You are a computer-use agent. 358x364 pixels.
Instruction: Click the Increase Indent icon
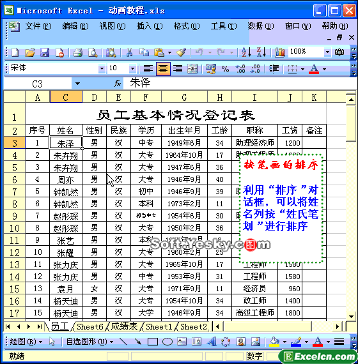pos(274,69)
